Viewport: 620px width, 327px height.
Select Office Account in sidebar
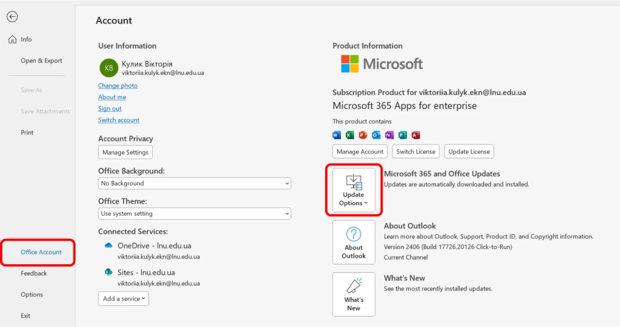41,252
